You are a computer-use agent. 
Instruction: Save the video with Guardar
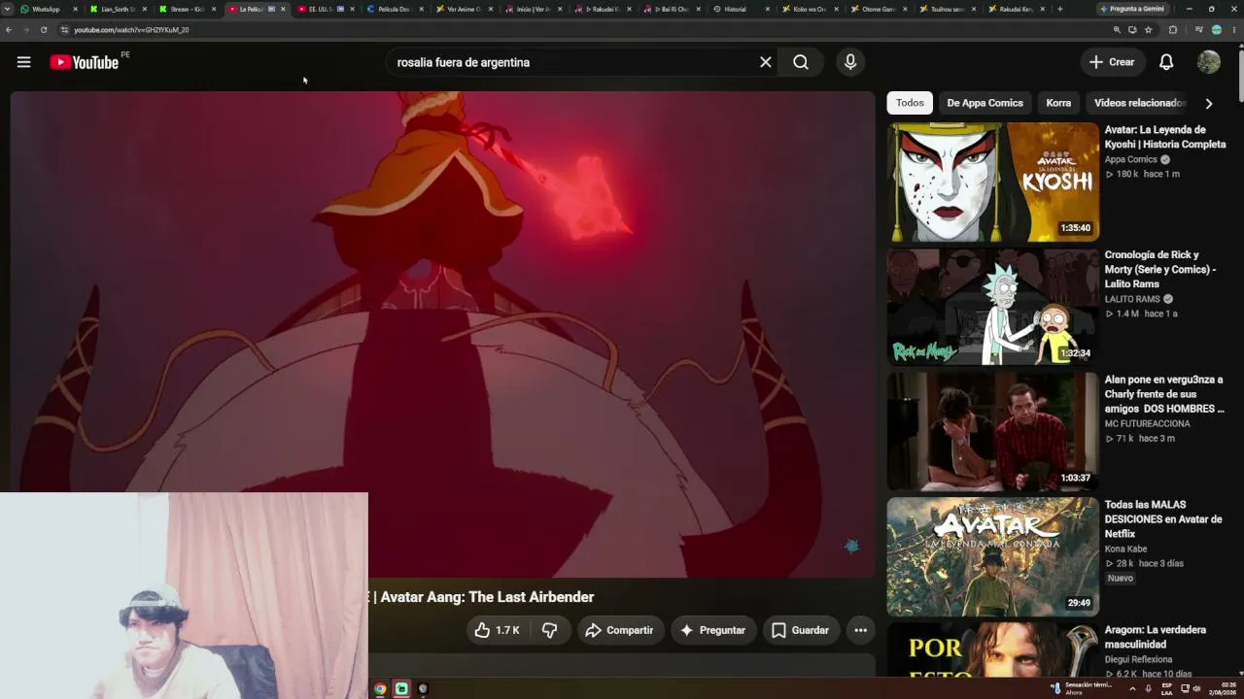(x=800, y=630)
